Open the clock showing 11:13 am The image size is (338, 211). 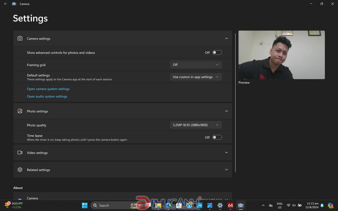313,205
